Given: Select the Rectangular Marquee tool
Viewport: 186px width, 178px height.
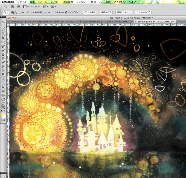Looking at the screenshot, I should tap(3, 26).
